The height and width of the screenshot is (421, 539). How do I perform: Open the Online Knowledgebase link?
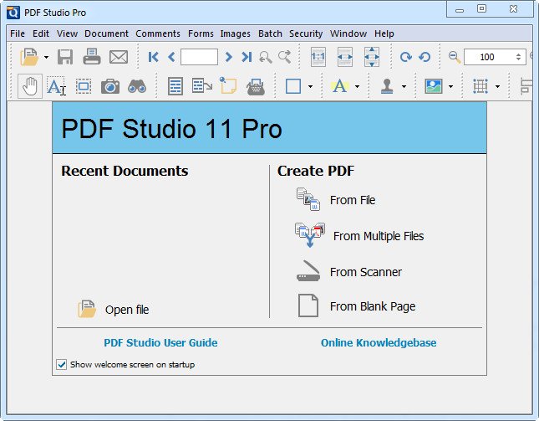point(379,342)
